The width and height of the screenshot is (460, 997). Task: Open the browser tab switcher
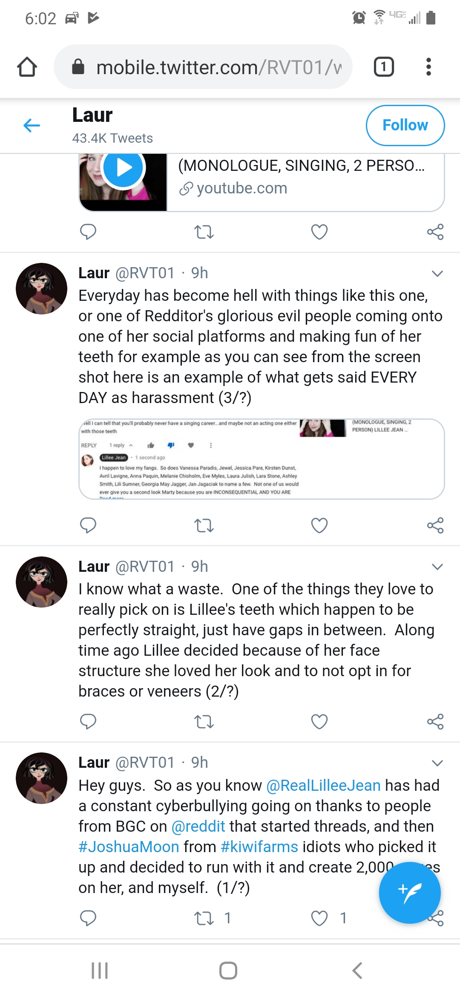383,67
